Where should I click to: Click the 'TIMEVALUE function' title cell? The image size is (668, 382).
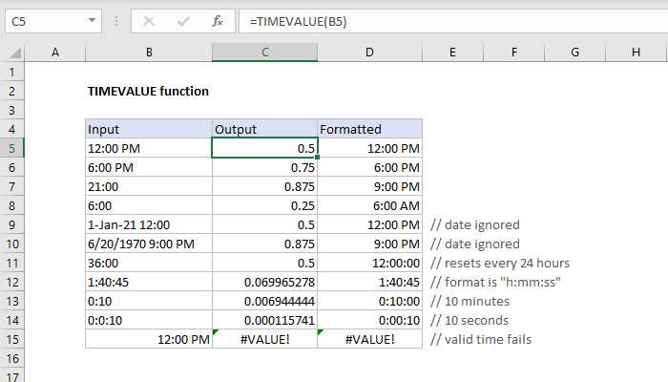148,92
